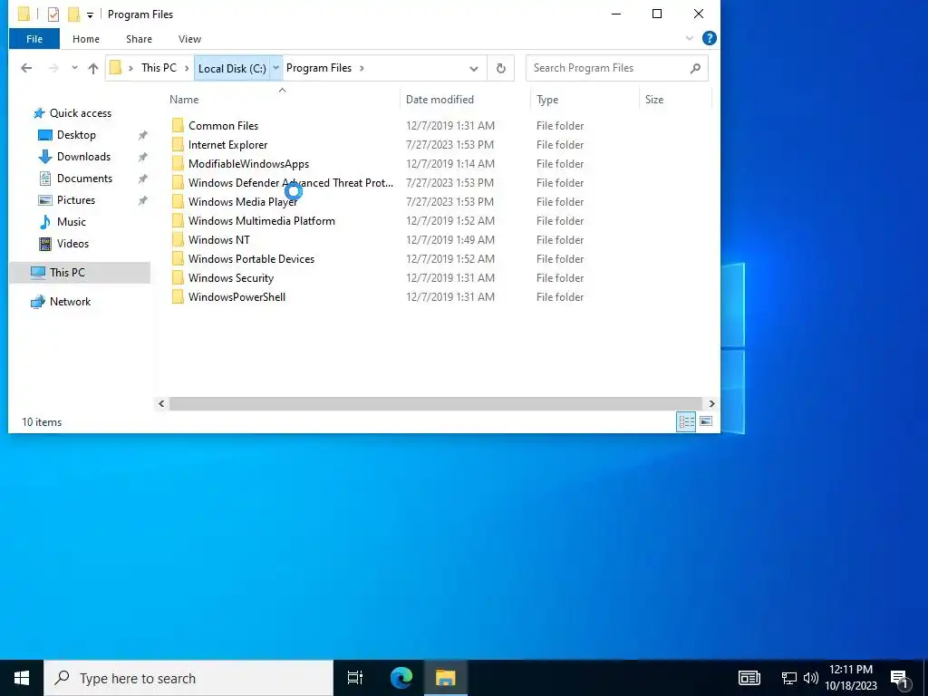Select Downloads in Quick access

tap(83, 157)
